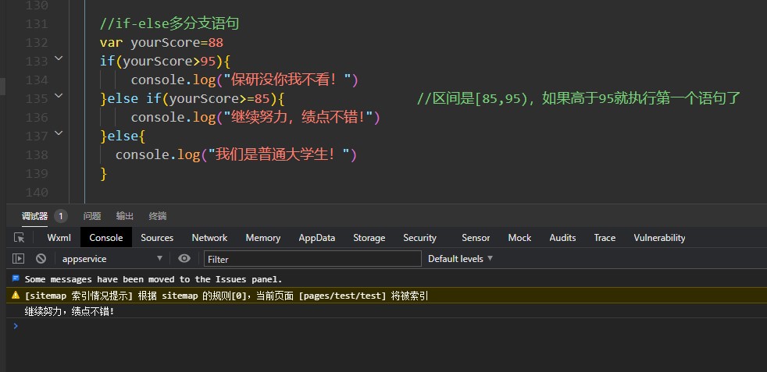This screenshot has width=767, height=372.
Task: Switch to the Security tab
Action: 419,238
